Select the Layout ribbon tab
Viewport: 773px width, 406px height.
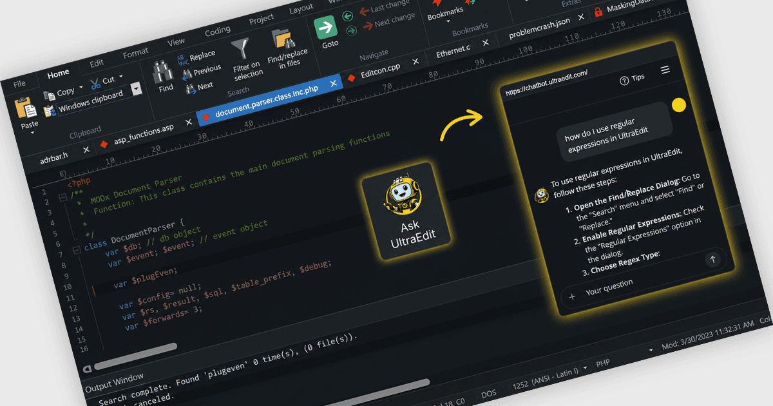(301, 9)
